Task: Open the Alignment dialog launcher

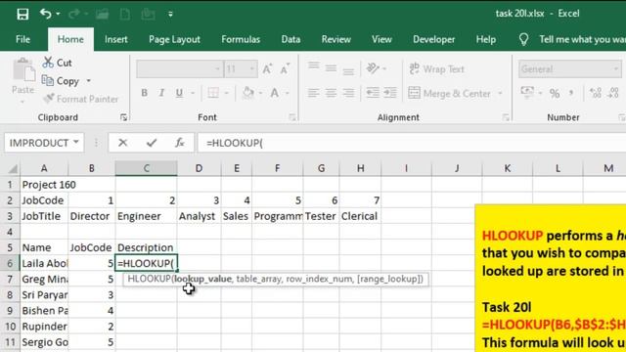Action: pos(506,117)
